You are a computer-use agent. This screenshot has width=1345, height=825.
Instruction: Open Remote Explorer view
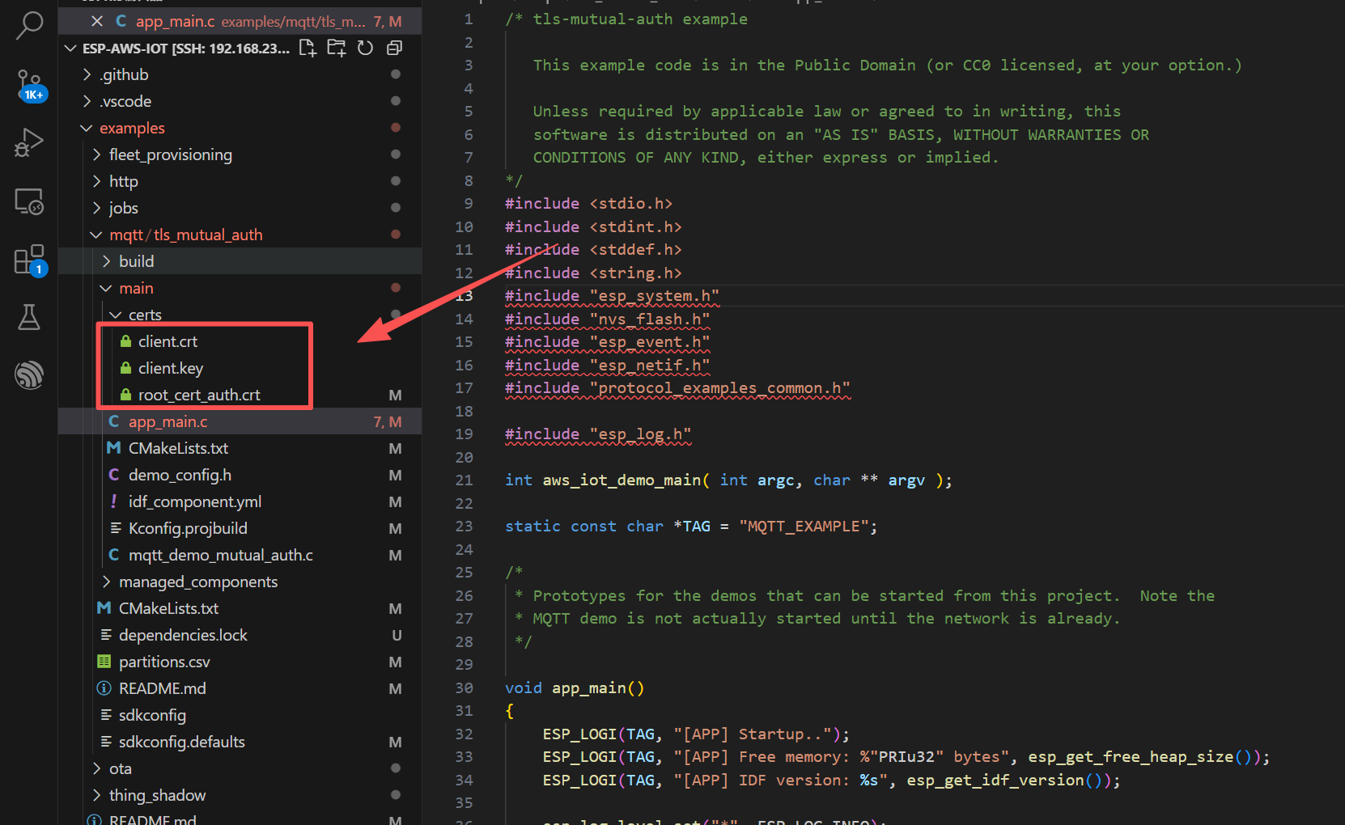pyautogui.click(x=29, y=201)
